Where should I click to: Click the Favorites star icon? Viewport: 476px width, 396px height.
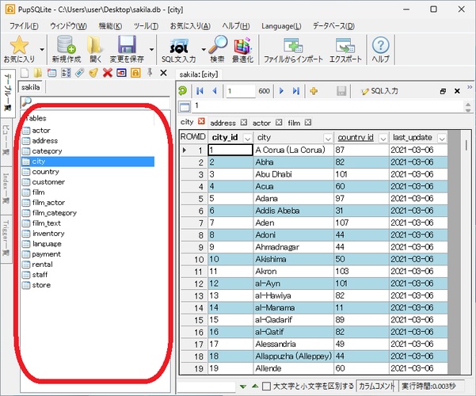tap(19, 45)
